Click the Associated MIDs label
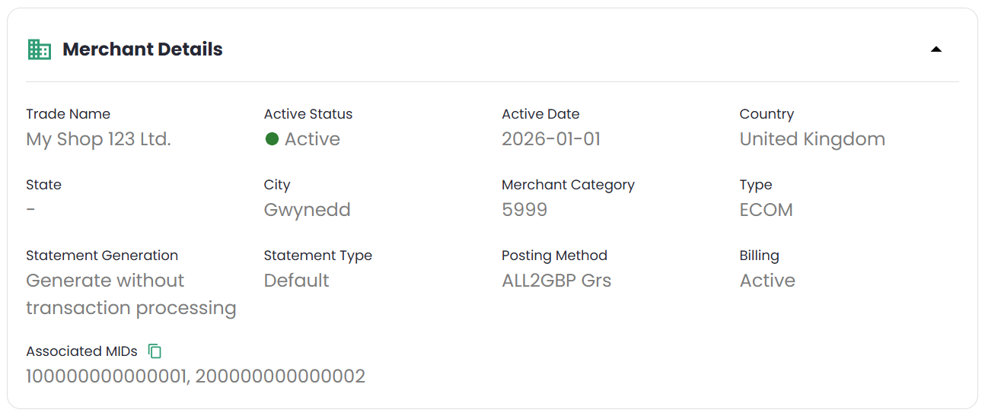Viewport: 985px width, 416px height. point(81,351)
